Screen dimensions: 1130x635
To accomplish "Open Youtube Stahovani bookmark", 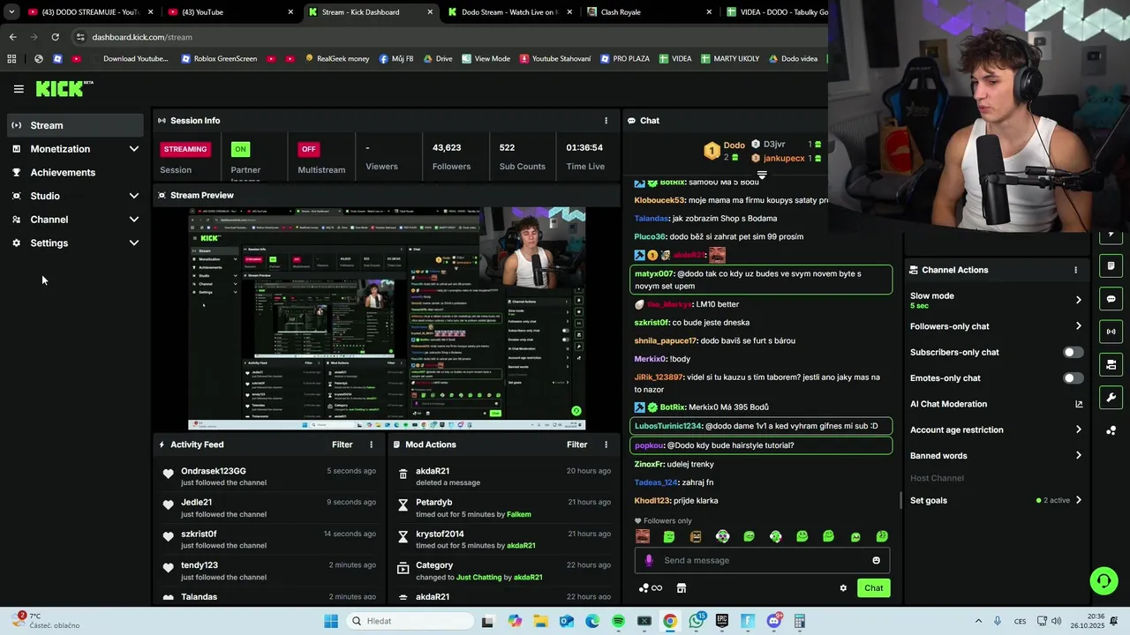I will click(x=555, y=59).
